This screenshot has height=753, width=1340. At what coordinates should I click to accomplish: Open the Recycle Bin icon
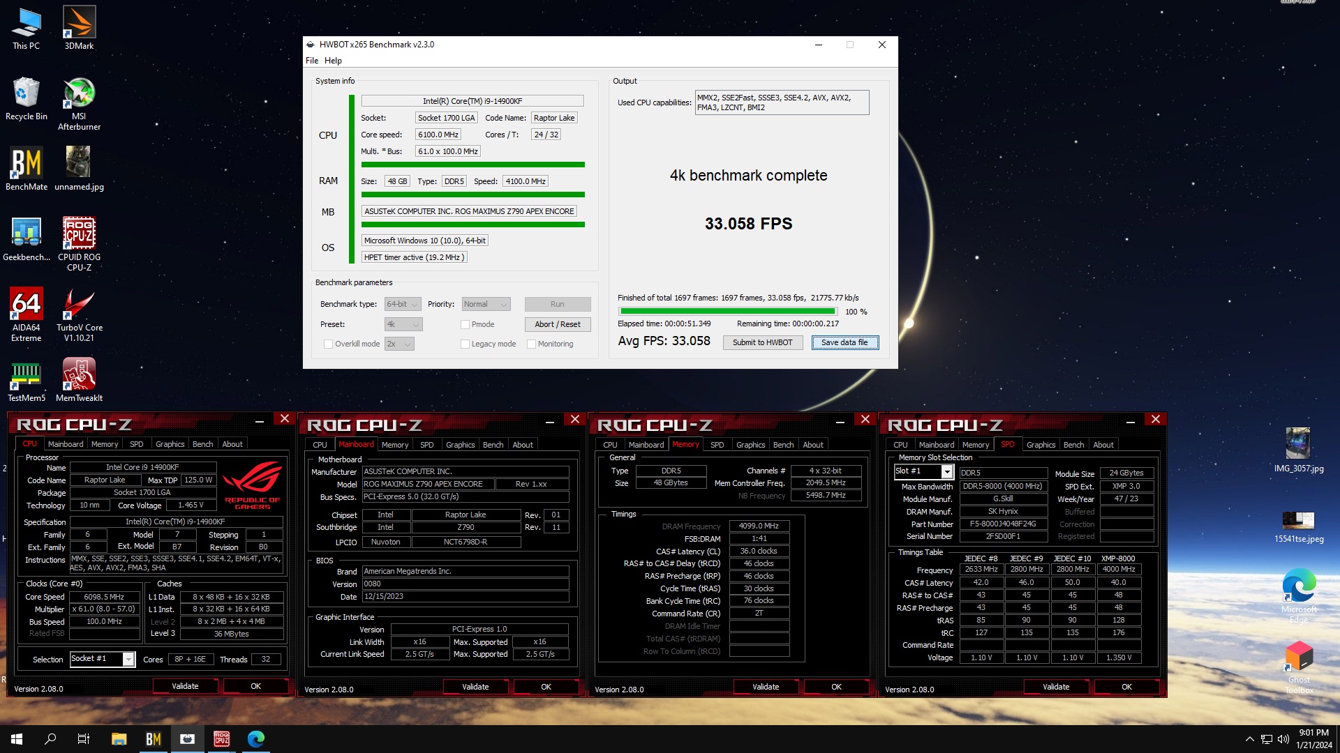[26, 99]
